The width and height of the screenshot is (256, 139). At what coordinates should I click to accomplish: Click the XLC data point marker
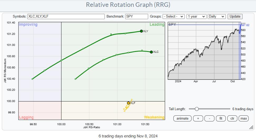(x=151, y=52)
